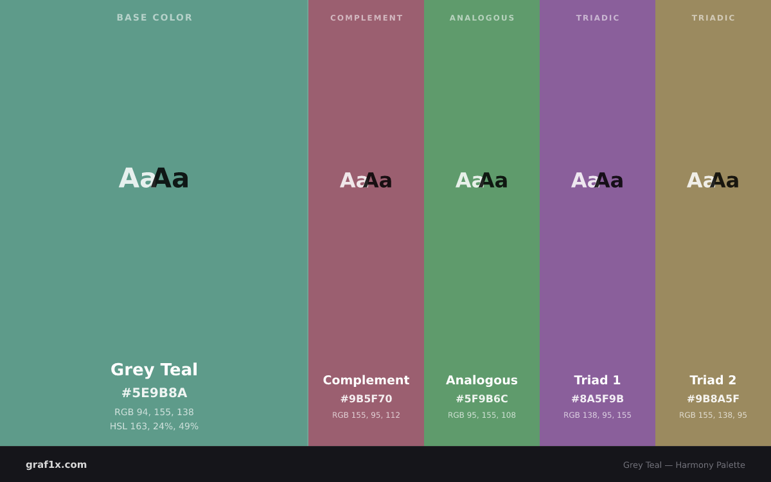Screen dimensions: 771x482
Task: Click the HSL 163, 24%, 49% text
Action: [154, 426]
